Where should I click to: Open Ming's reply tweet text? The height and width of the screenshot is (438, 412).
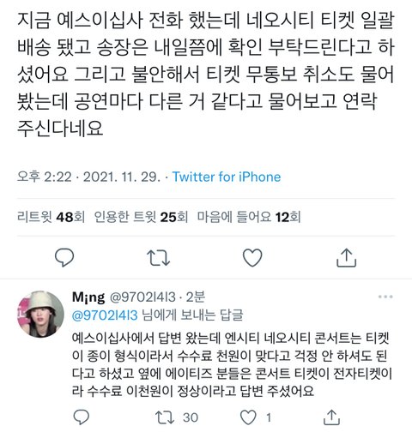(232, 364)
